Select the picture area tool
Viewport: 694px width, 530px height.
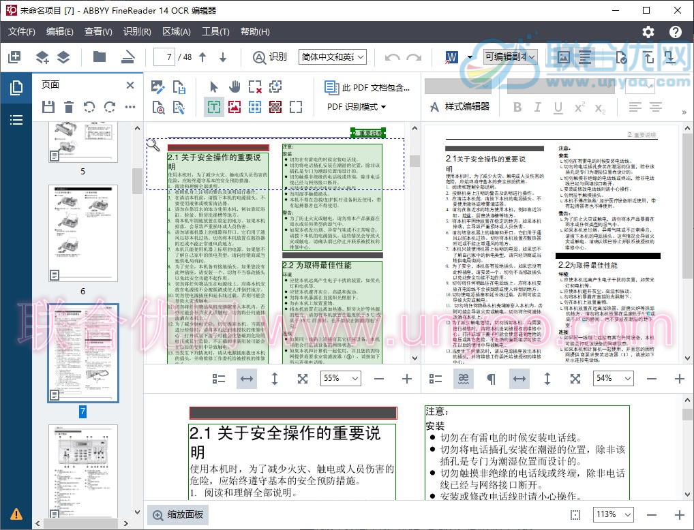click(235, 107)
